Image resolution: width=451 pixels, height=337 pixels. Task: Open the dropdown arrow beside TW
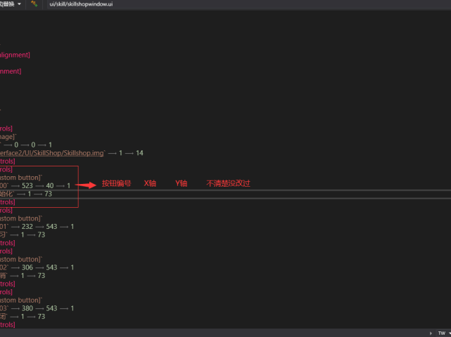[448, 333]
